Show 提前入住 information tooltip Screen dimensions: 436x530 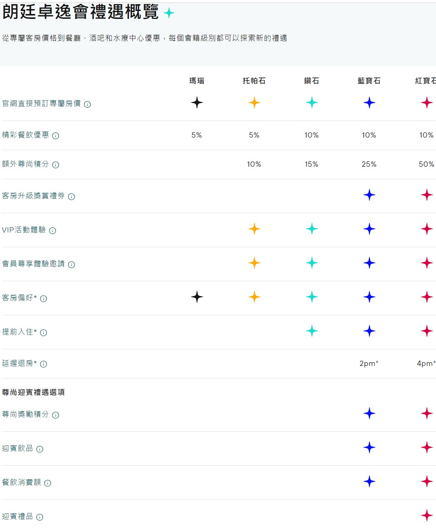click(43, 333)
